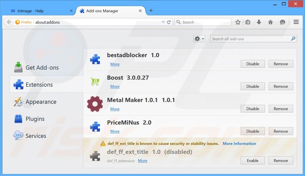Open More link for Metal Maker
The height and width of the screenshot is (176, 305).
point(115,109)
